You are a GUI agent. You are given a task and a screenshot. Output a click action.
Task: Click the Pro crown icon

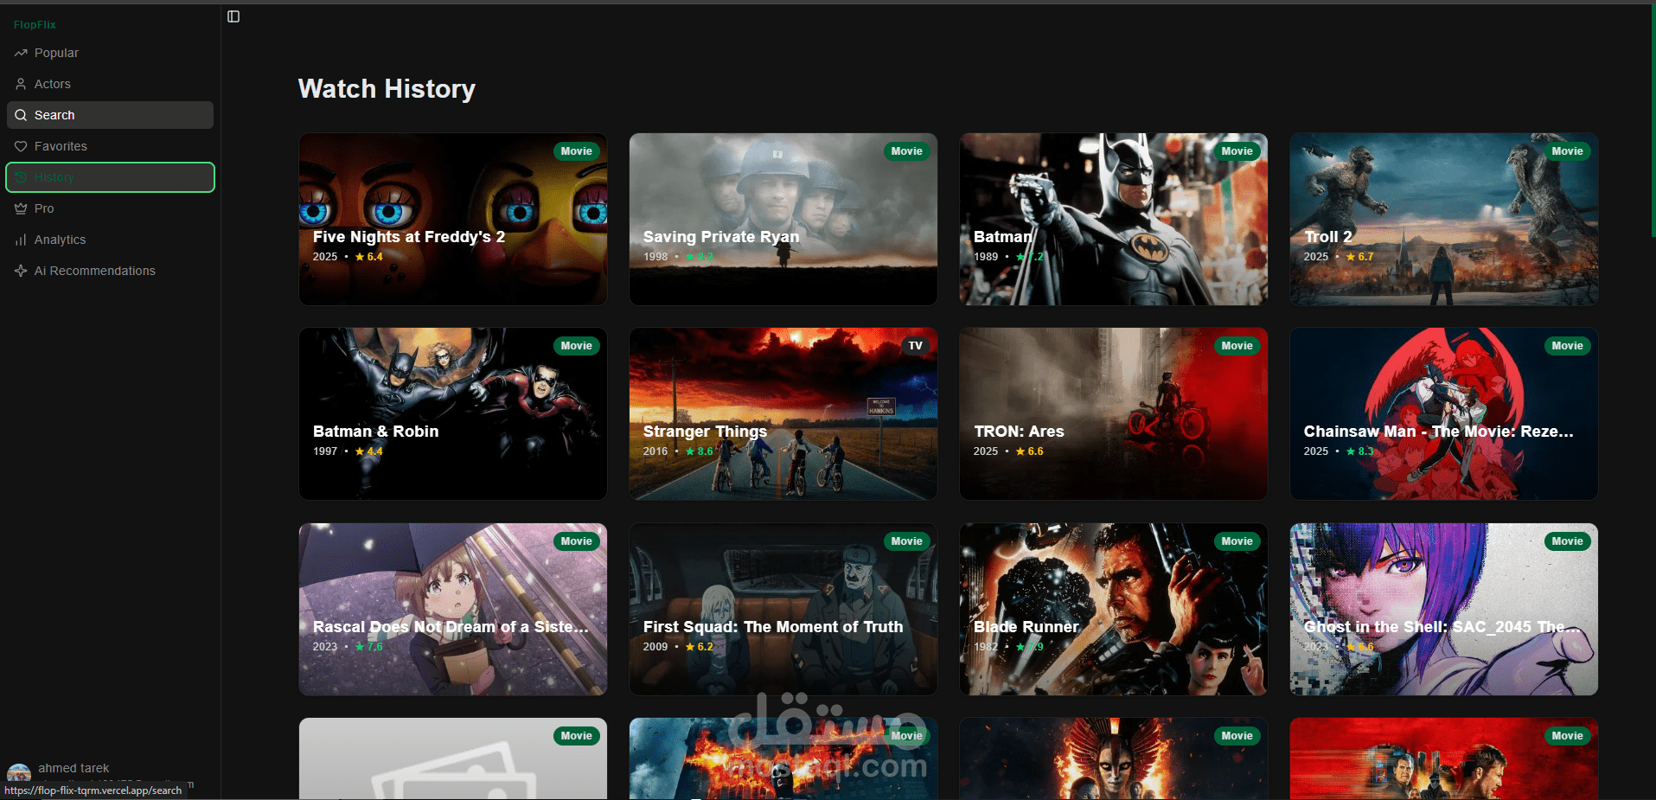(21, 208)
